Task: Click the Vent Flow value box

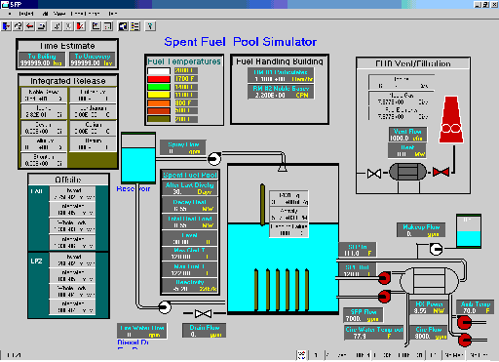Action: [407, 135]
